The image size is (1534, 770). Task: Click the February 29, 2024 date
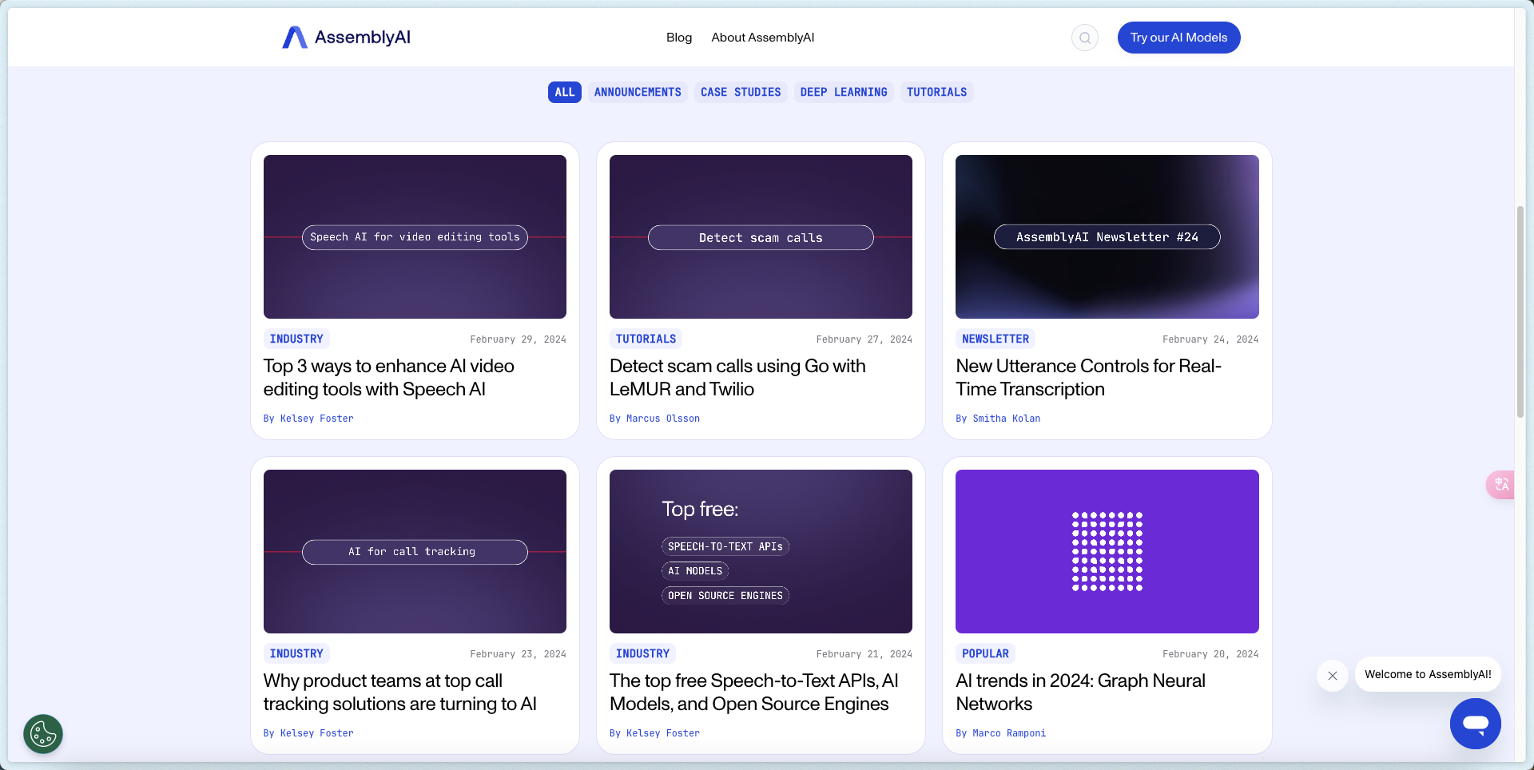point(518,339)
